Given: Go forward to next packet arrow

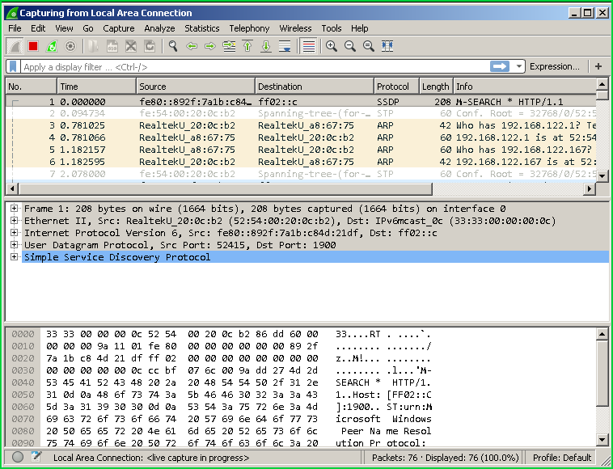Looking at the screenshot, I should [x=210, y=47].
